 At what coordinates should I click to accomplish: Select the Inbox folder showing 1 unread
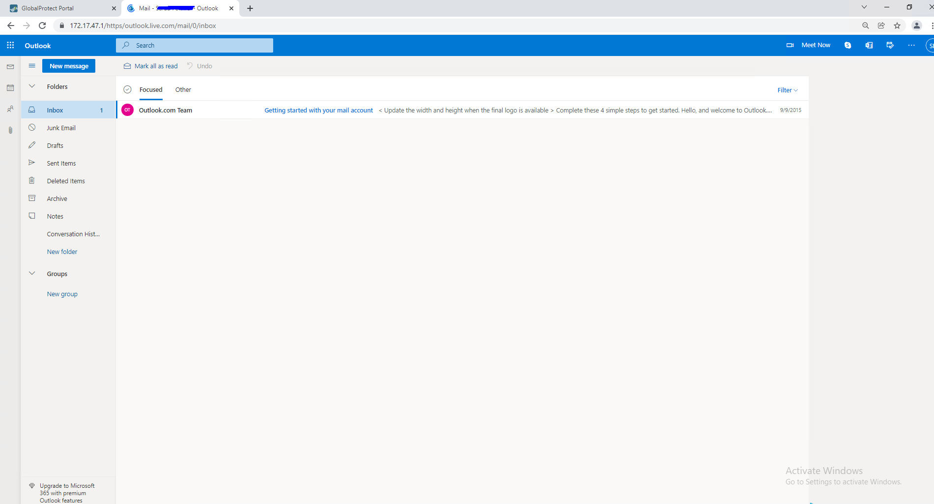click(55, 110)
